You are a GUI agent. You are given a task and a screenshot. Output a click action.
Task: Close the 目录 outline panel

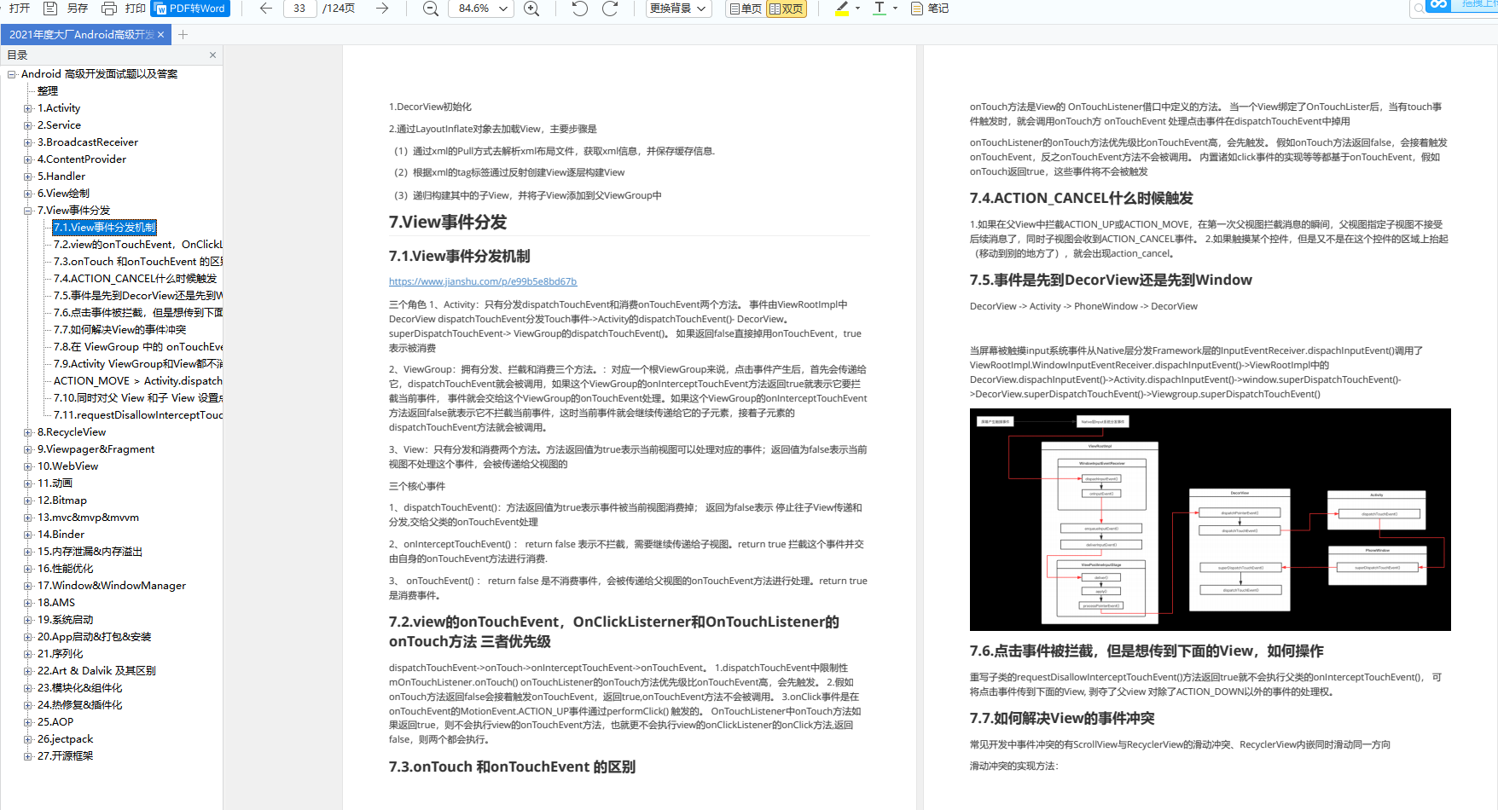[x=212, y=55]
